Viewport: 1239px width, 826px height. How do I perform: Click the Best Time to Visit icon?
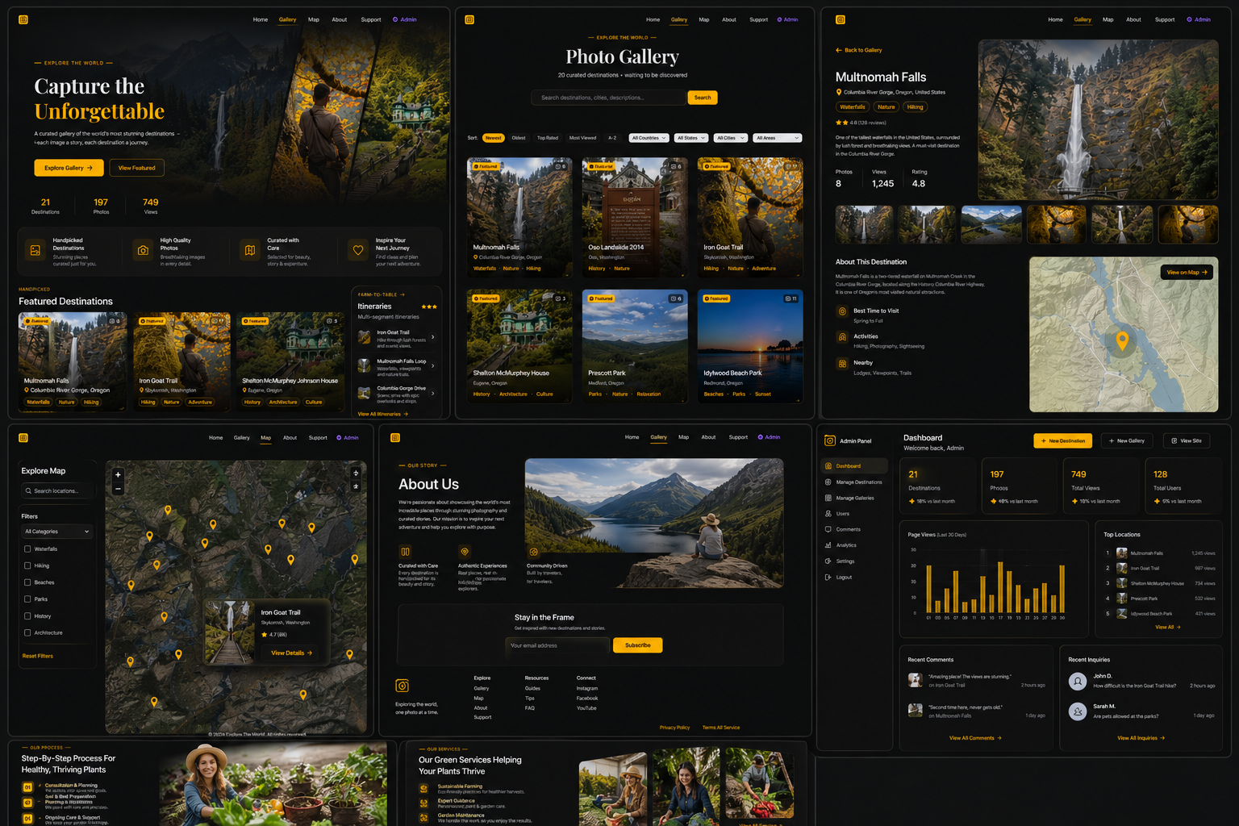[842, 311]
